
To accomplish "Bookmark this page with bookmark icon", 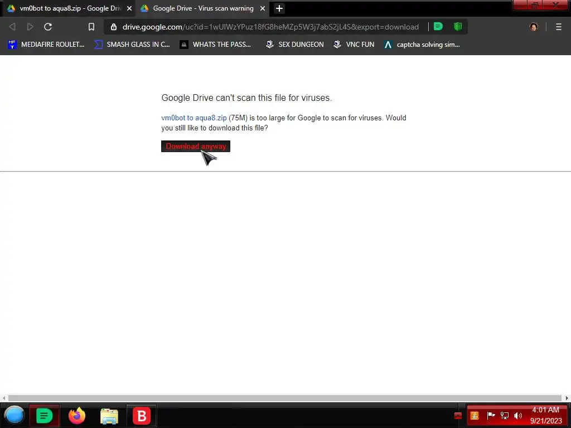I will click(91, 27).
